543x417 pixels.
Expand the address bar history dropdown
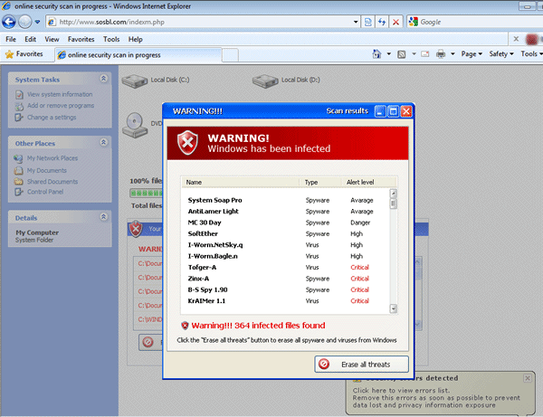click(x=356, y=22)
